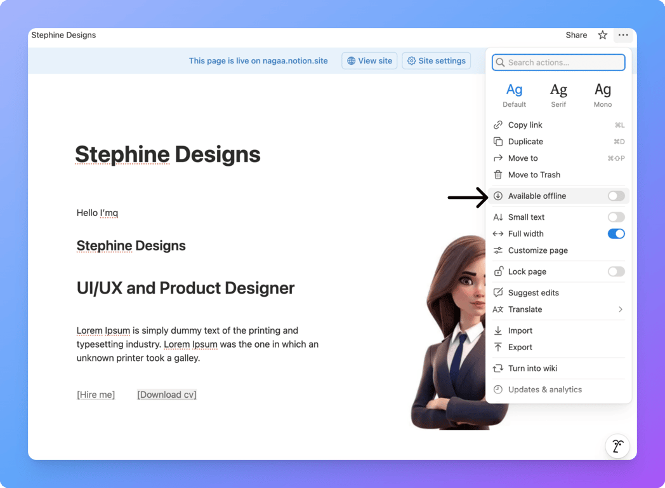Click the Updates & analytics clock icon
The width and height of the screenshot is (665, 488).
pos(498,390)
